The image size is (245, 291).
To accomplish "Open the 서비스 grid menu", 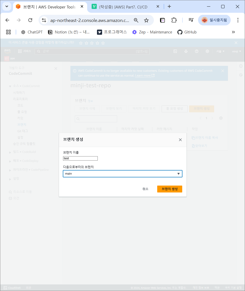I will [x=24, y=51].
